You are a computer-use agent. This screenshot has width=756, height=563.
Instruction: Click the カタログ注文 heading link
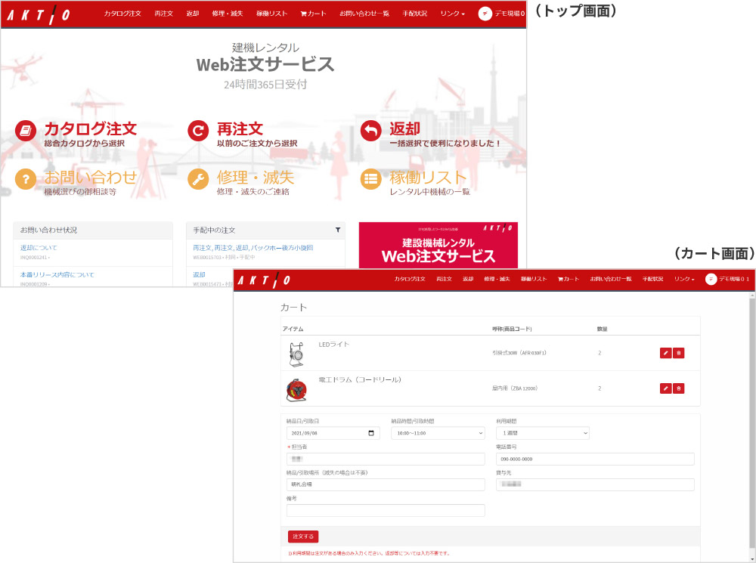click(90, 129)
